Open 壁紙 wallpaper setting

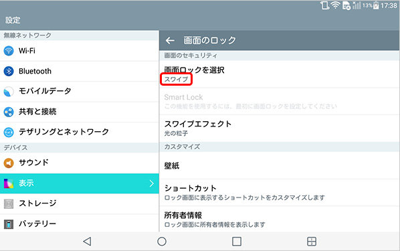[x=280, y=166]
